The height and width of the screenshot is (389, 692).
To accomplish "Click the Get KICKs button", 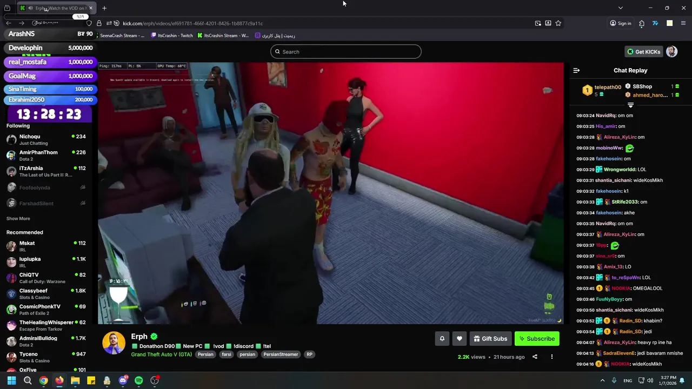I will coord(643,52).
